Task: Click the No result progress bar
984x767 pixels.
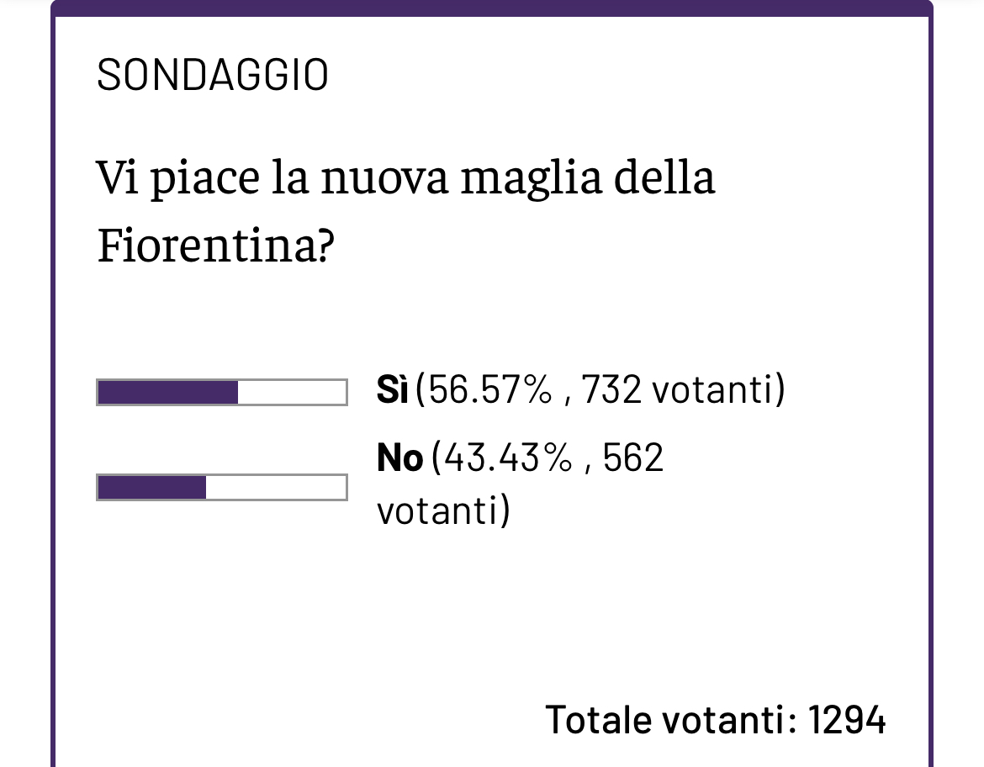Action: pyautogui.click(x=222, y=487)
